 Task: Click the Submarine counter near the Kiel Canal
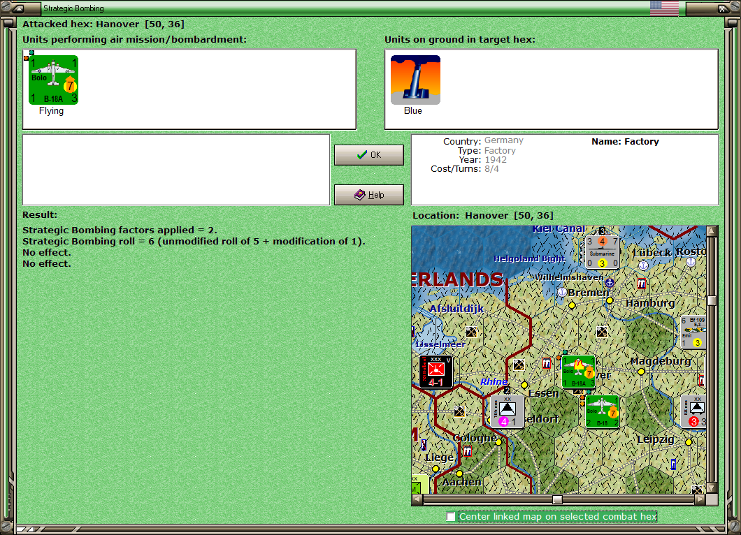click(602, 253)
